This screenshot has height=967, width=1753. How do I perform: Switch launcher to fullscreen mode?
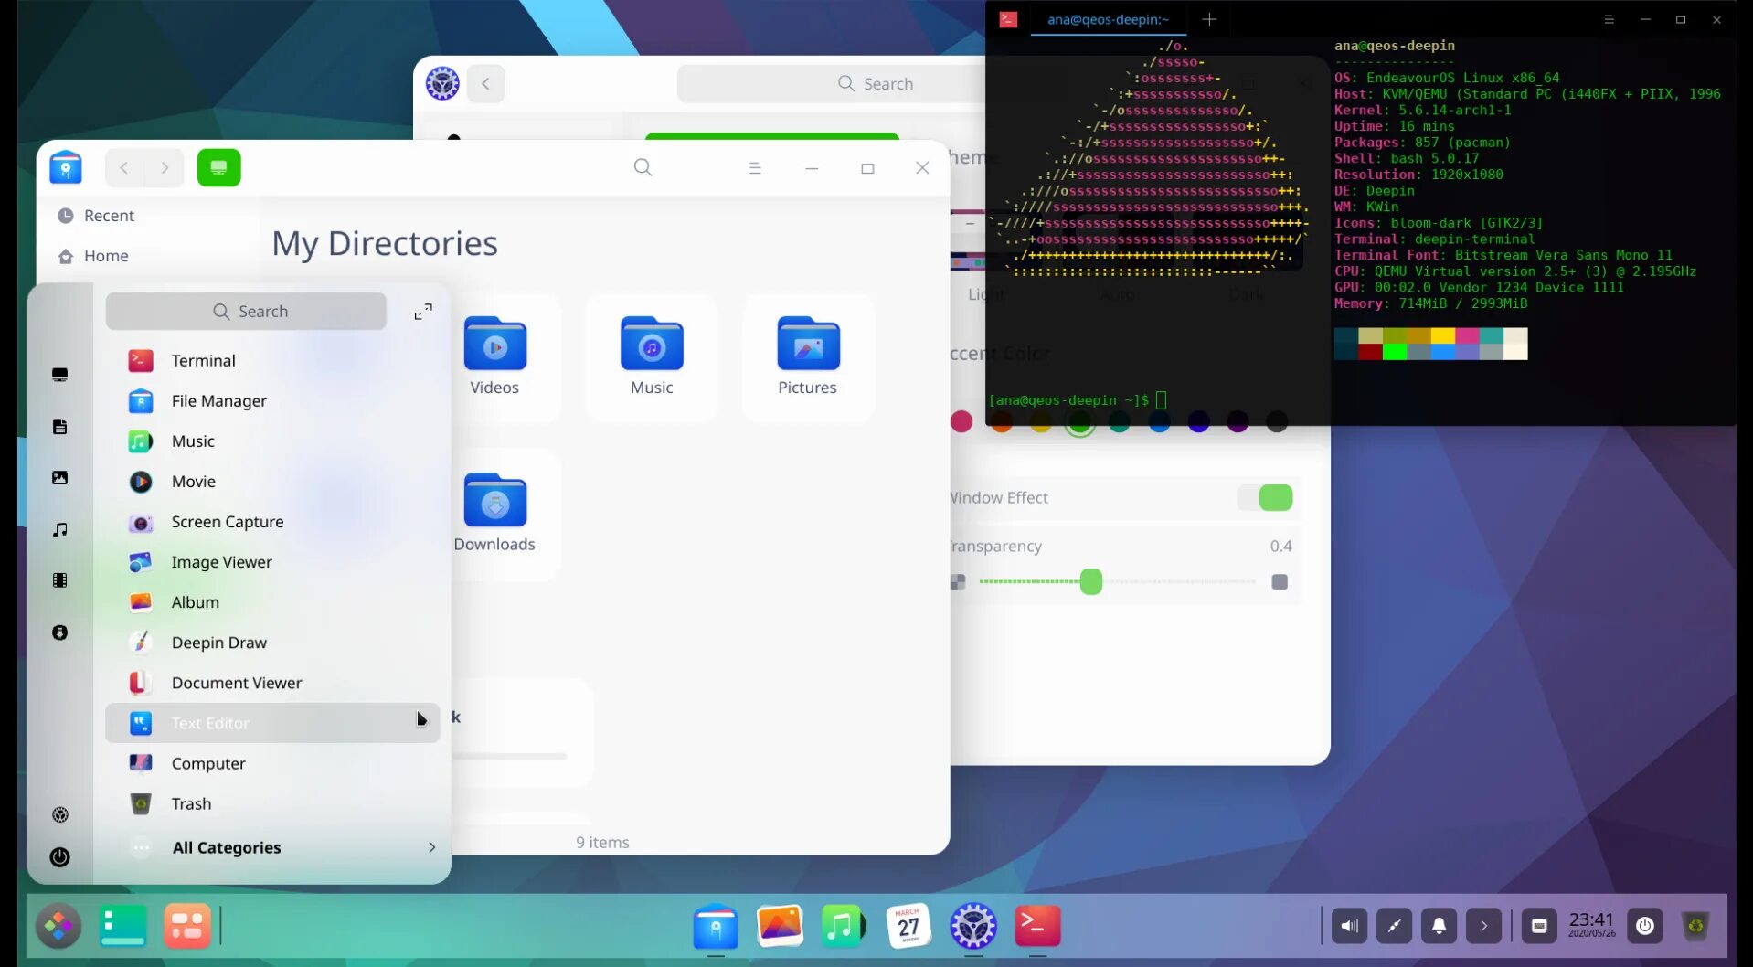[423, 312]
